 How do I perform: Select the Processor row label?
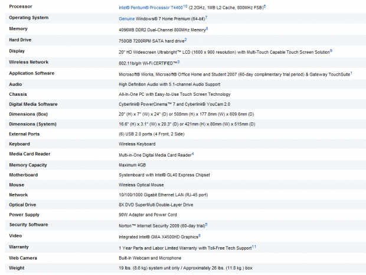pos(21,7)
